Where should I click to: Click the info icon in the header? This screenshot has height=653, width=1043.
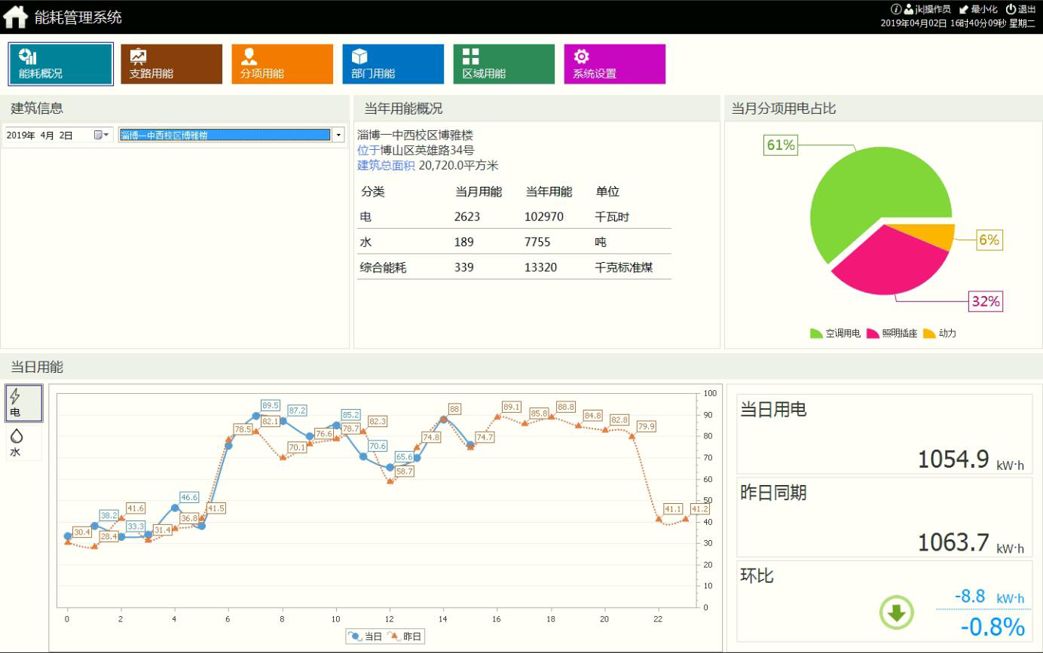coord(896,9)
